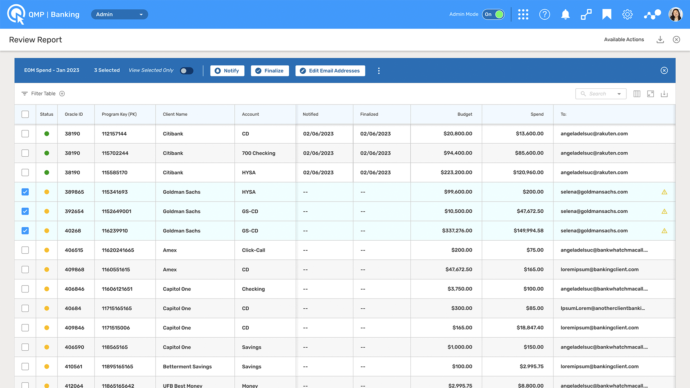
Task: Open settings gear in header
Action: point(627,14)
